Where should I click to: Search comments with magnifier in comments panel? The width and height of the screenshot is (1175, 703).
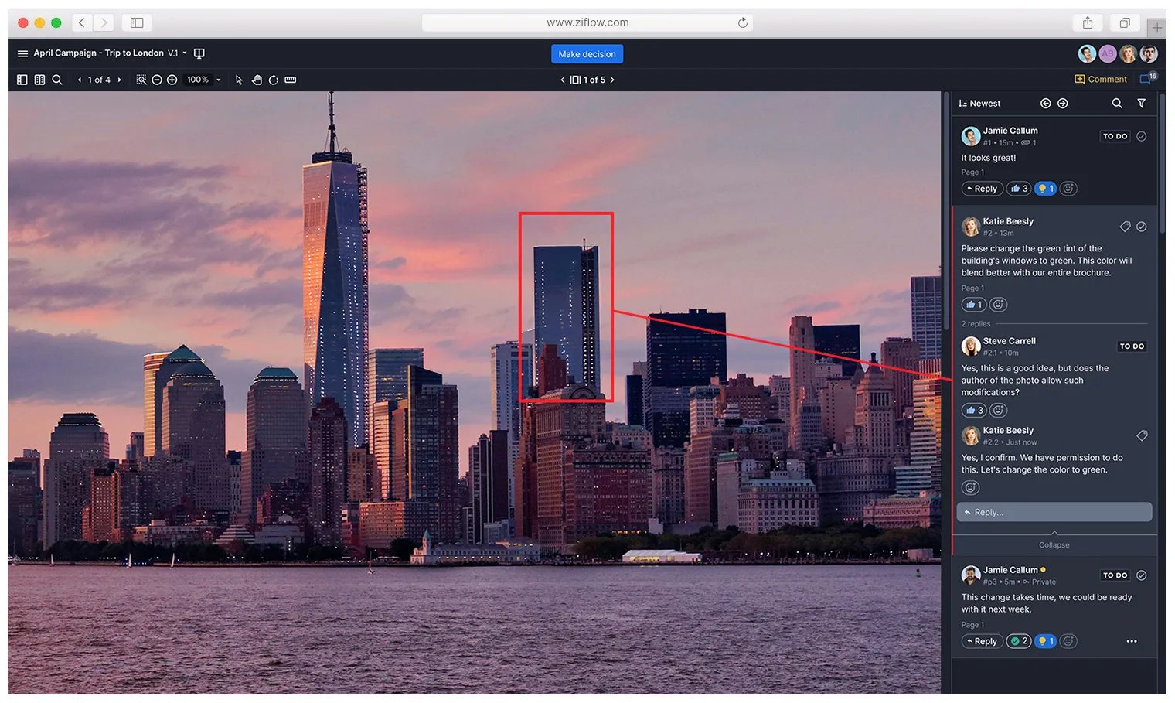click(x=1117, y=103)
